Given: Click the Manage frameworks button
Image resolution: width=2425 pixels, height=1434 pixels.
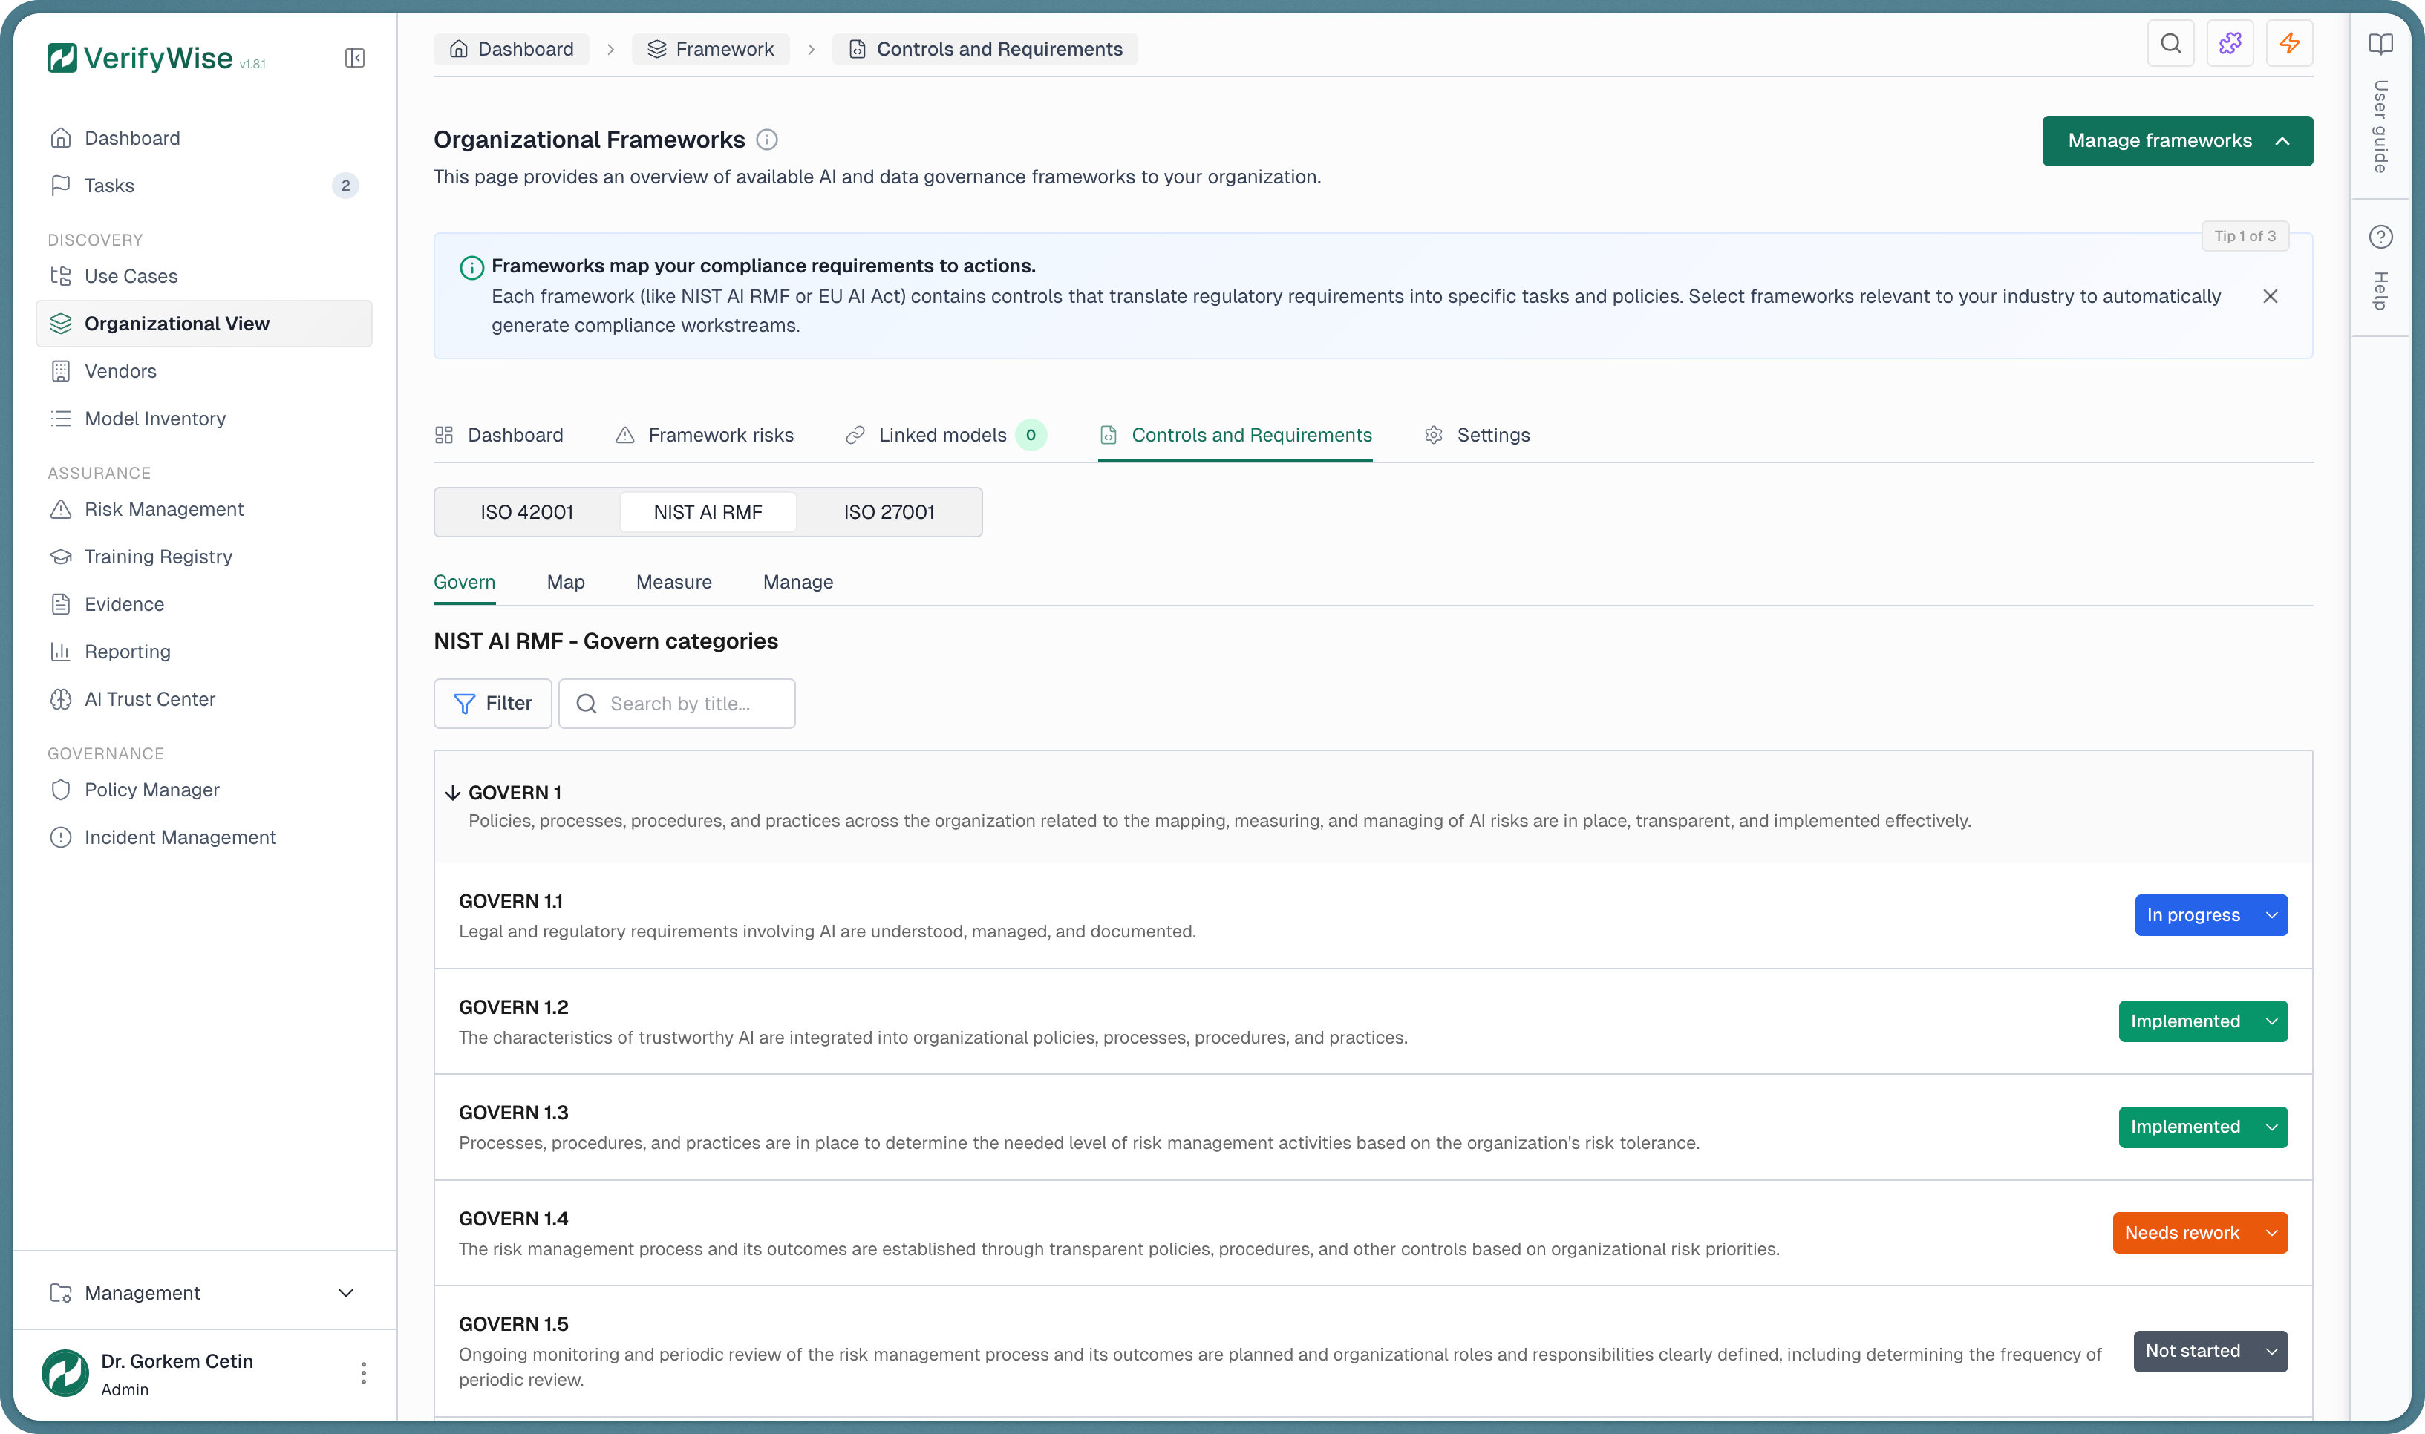Looking at the screenshot, I should (x=2176, y=140).
